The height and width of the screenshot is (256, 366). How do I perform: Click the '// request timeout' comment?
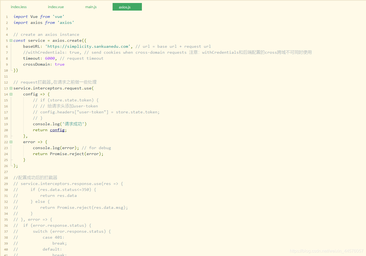pos(82,58)
